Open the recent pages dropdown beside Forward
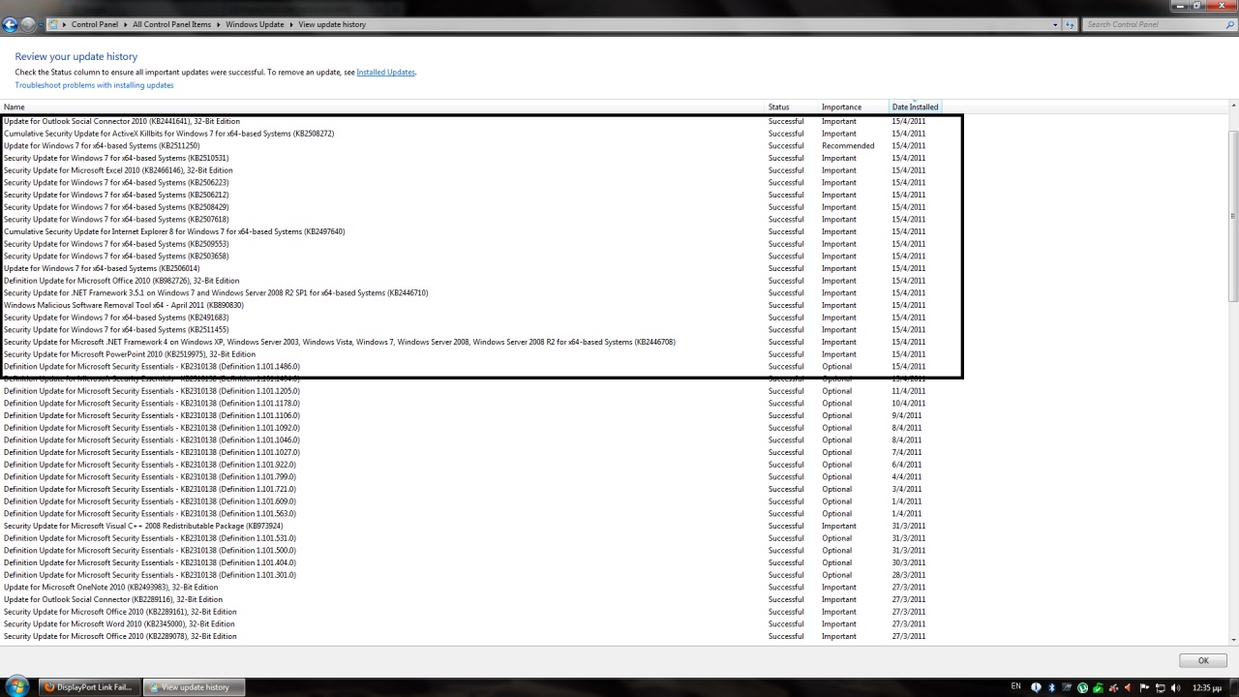Image resolution: width=1239 pixels, height=697 pixels. [41, 24]
